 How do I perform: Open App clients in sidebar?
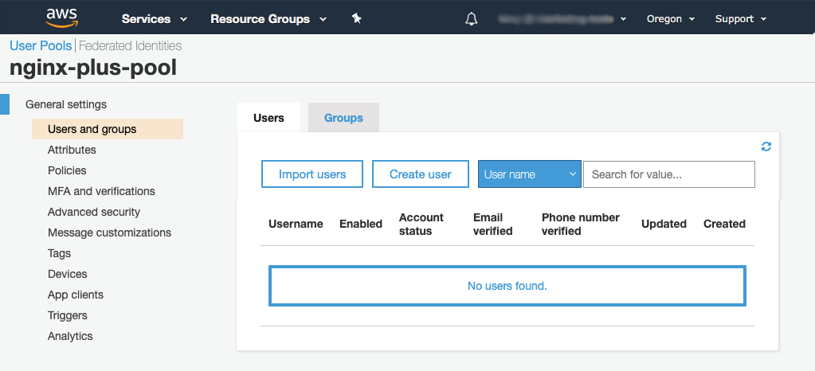(x=76, y=295)
